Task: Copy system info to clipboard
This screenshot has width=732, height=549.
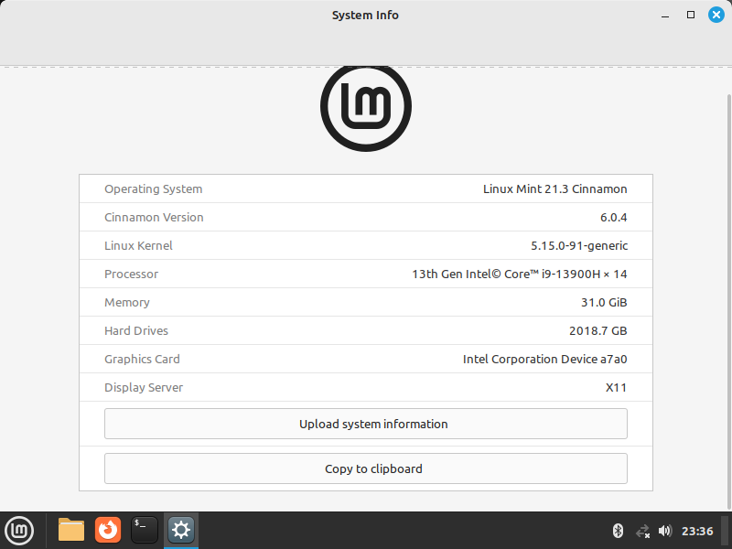Action: pyautogui.click(x=366, y=468)
